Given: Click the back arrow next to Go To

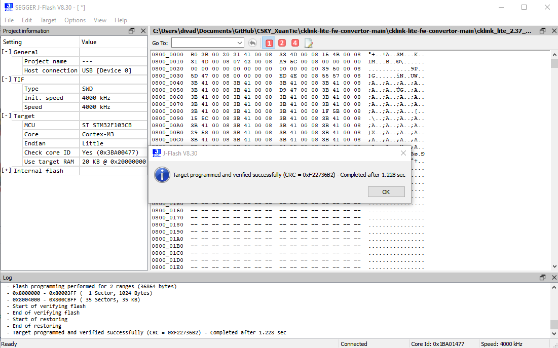Looking at the screenshot, I should tap(252, 43).
